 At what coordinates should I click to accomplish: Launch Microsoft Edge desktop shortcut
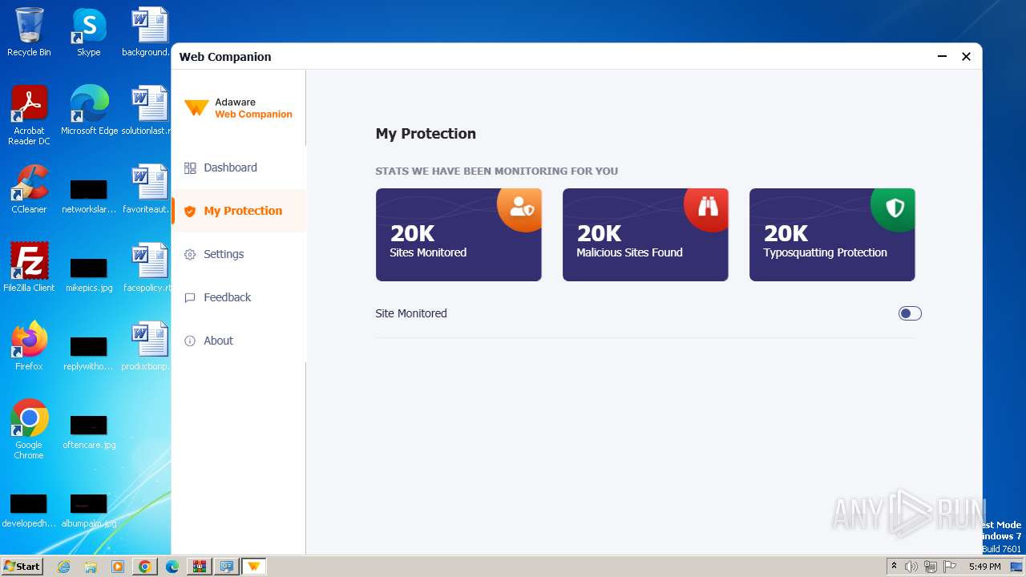point(89,111)
